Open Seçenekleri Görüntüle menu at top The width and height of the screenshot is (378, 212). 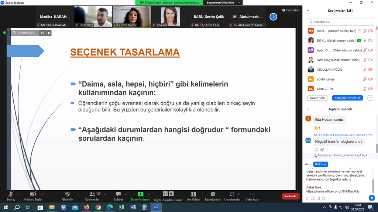pyautogui.click(x=223, y=3)
